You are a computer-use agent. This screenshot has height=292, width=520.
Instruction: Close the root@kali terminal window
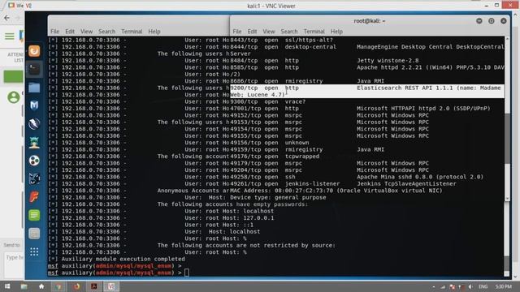(504, 21)
